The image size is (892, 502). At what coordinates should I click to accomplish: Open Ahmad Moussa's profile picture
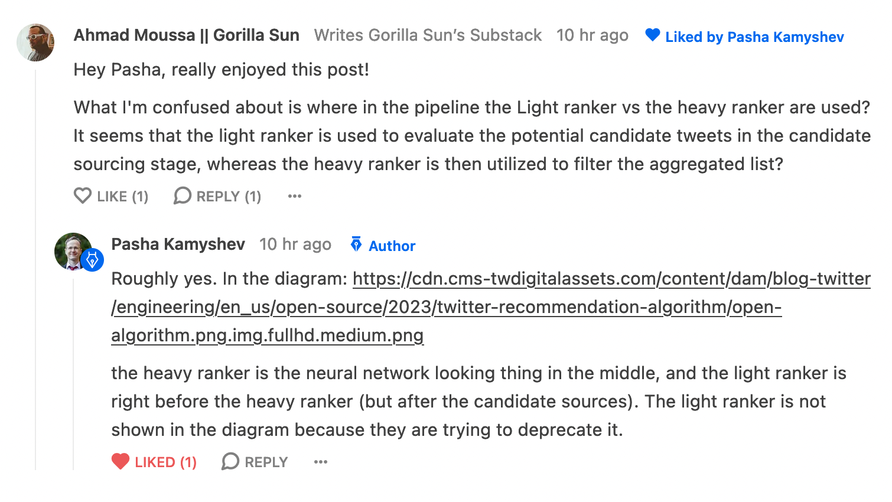pyautogui.click(x=35, y=43)
